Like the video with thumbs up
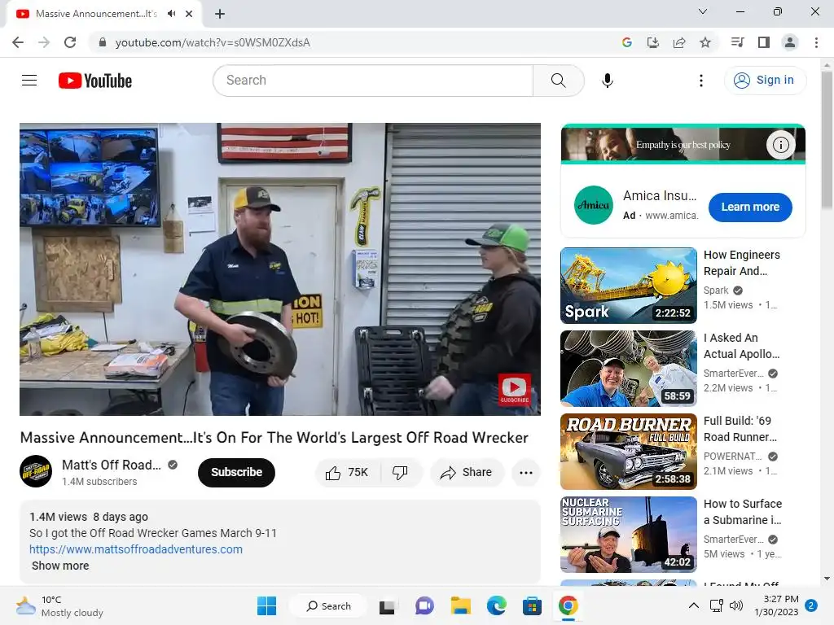 (x=348, y=472)
